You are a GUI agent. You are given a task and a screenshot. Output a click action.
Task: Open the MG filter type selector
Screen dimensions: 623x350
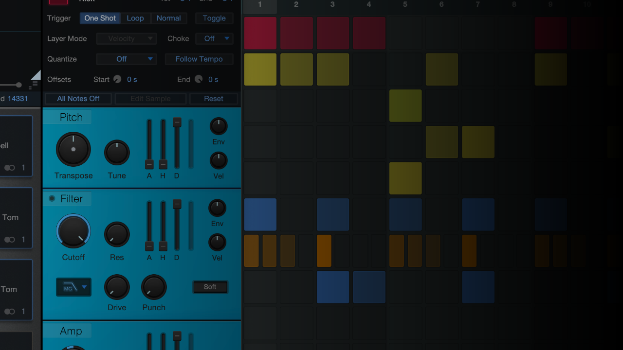[73, 287]
